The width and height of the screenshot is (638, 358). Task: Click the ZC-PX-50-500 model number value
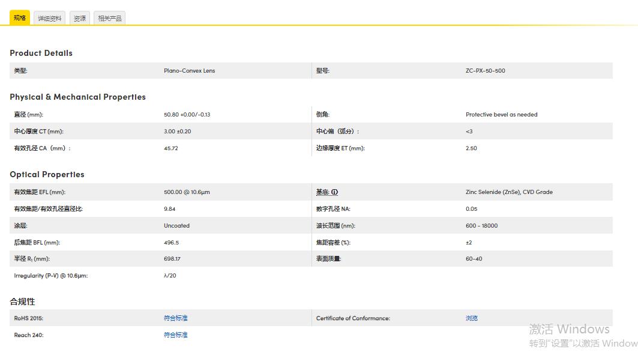click(x=485, y=70)
